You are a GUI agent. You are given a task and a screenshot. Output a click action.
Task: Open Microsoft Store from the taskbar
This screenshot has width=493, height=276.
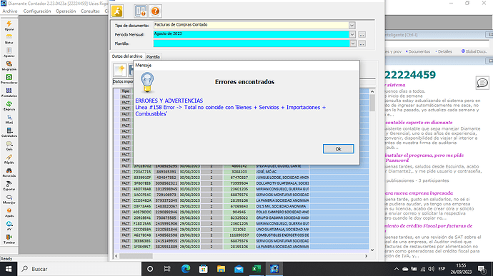click(x=204, y=269)
